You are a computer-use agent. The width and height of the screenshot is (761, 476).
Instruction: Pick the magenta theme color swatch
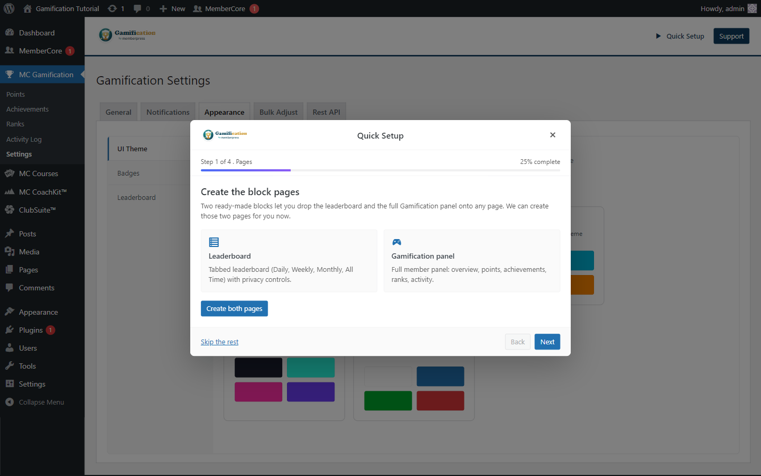click(x=258, y=392)
